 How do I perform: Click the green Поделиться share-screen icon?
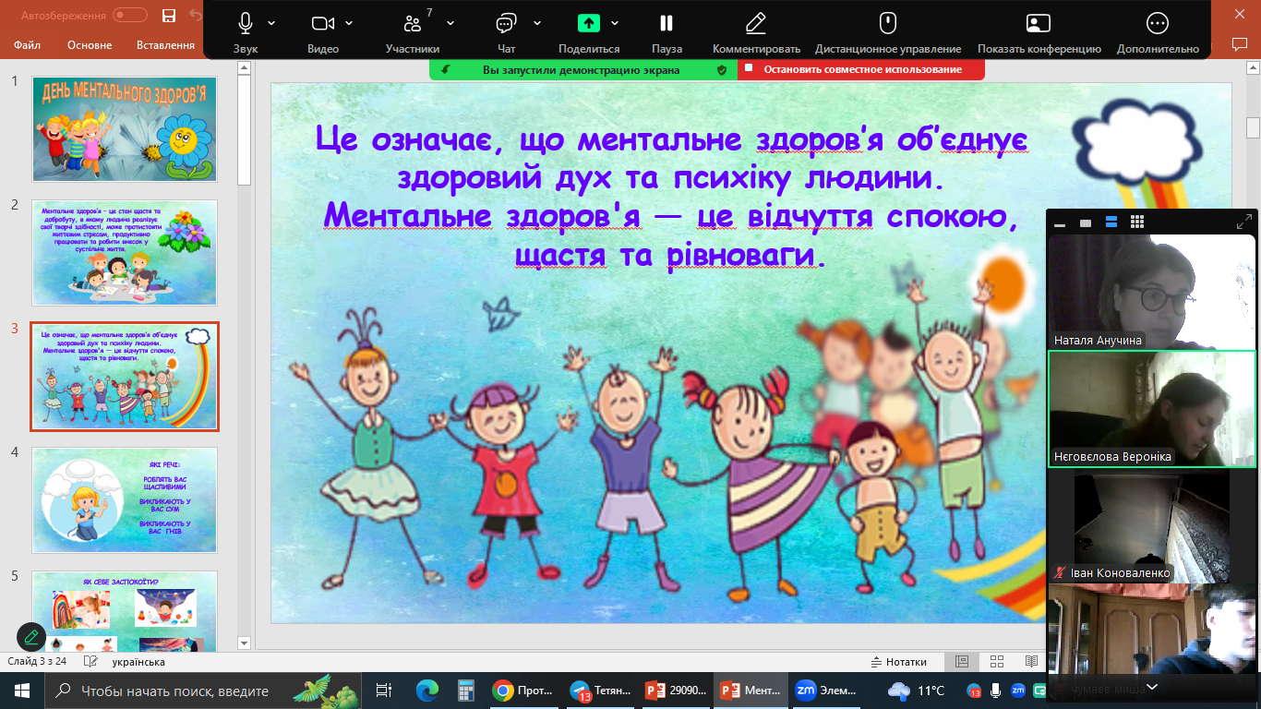[x=589, y=23]
